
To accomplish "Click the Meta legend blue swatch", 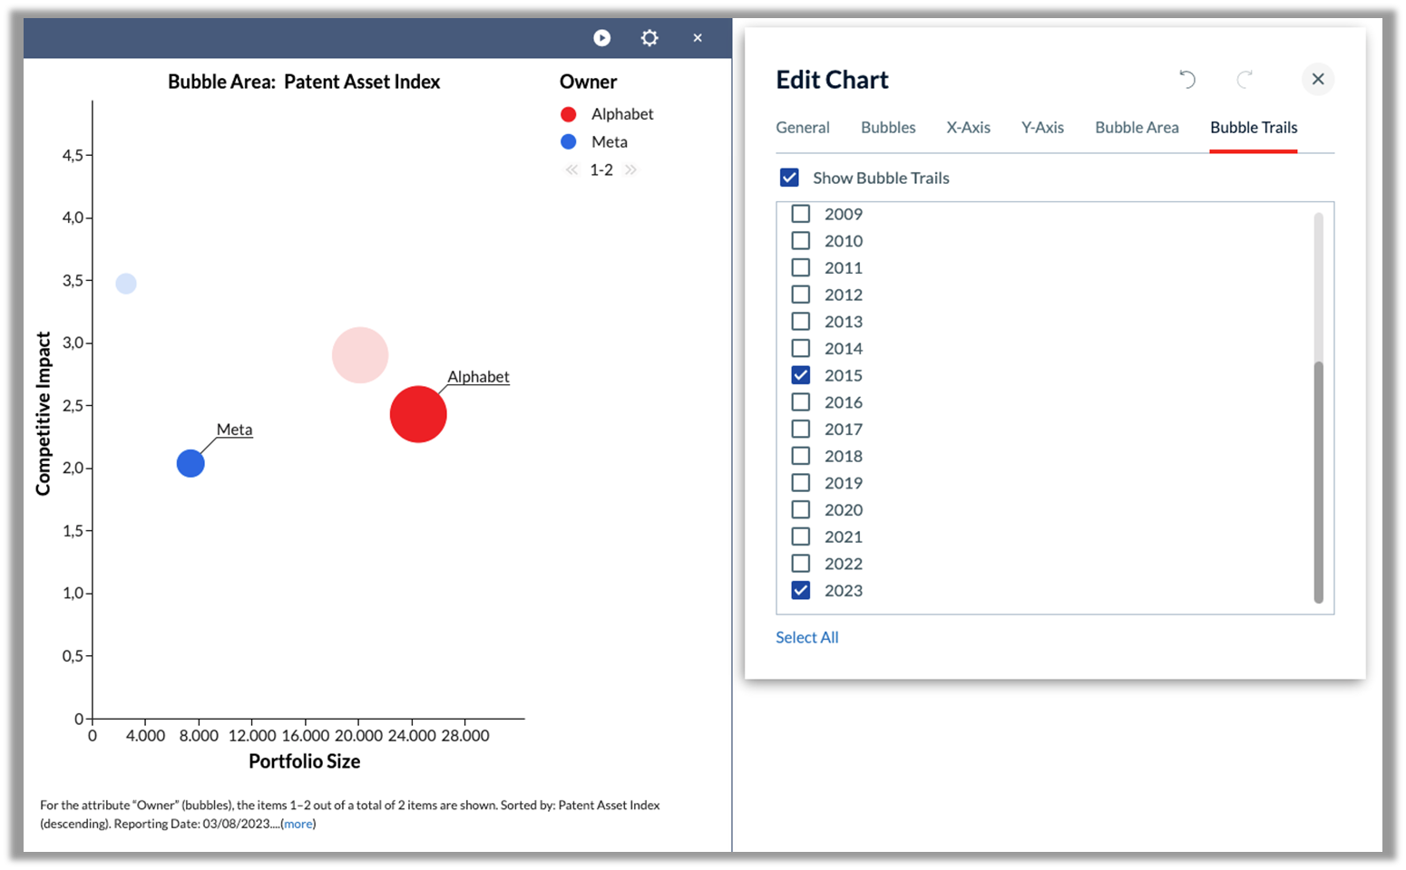I will 569,141.
